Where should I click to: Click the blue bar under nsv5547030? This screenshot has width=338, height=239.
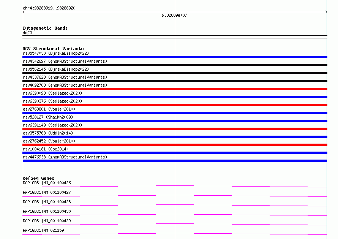(x=175, y=57)
